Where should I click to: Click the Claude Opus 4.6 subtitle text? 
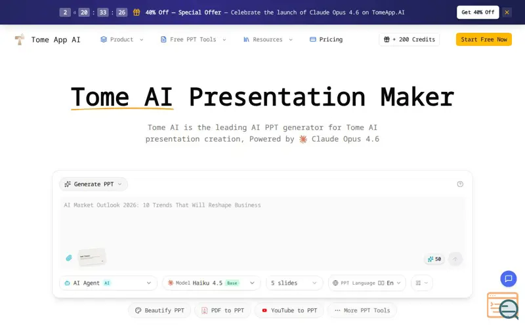[345, 139]
